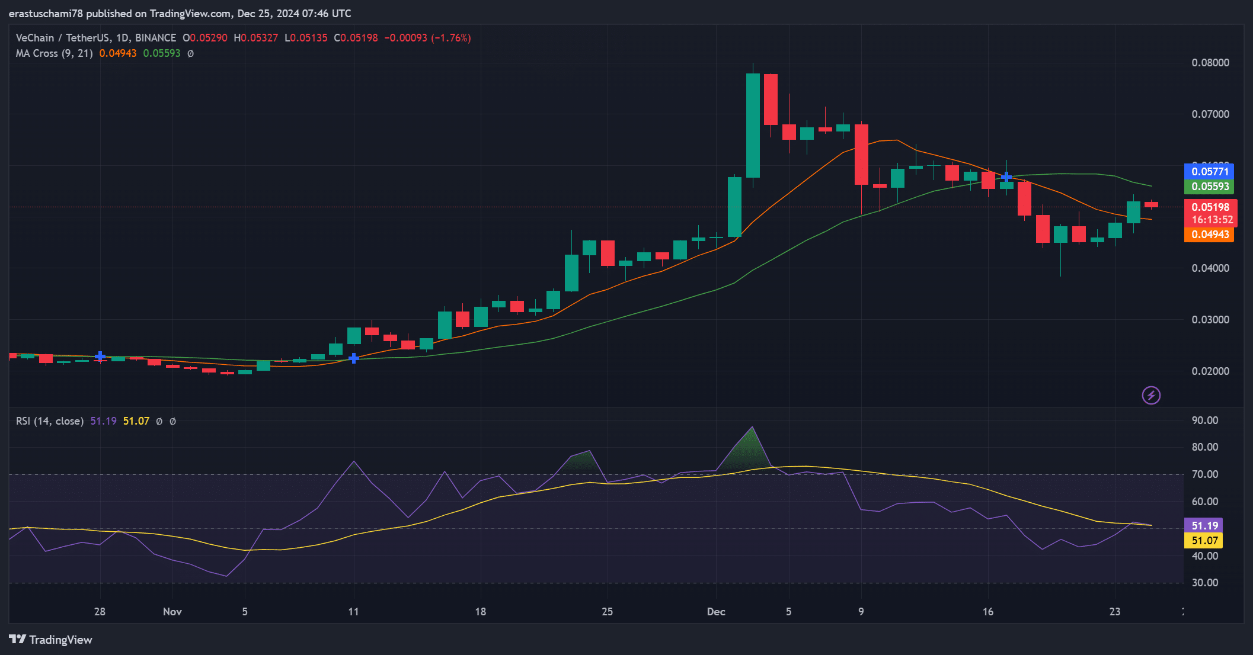The height and width of the screenshot is (655, 1253).
Task: Click the −0.00093 (−1.76%) change value
Action: [428, 38]
